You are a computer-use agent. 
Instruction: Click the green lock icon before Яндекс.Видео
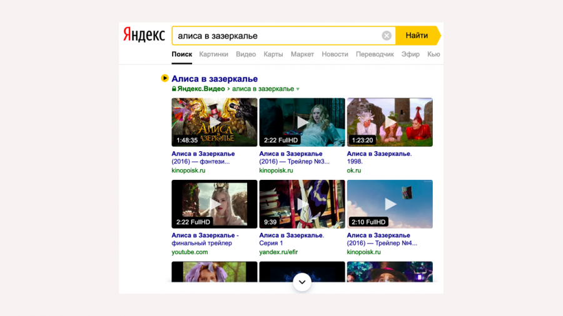(x=174, y=89)
